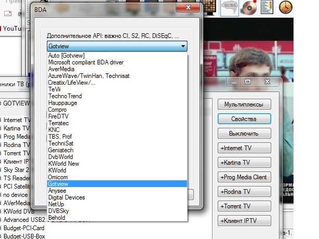The image size is (319, 239).
Task: Choose Digital Devices list entry
Action: pos(67,197)
